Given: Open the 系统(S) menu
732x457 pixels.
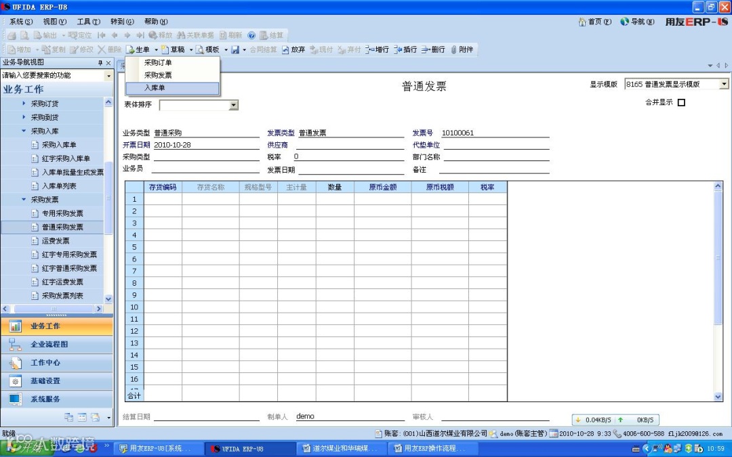Looking at the screenshot, I should [21, 22].
